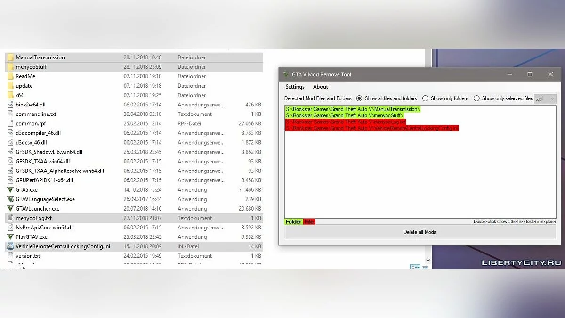The height and width of the screenshot is (318, 565).
Task: Open the About menu
Action: coord(320,87)
